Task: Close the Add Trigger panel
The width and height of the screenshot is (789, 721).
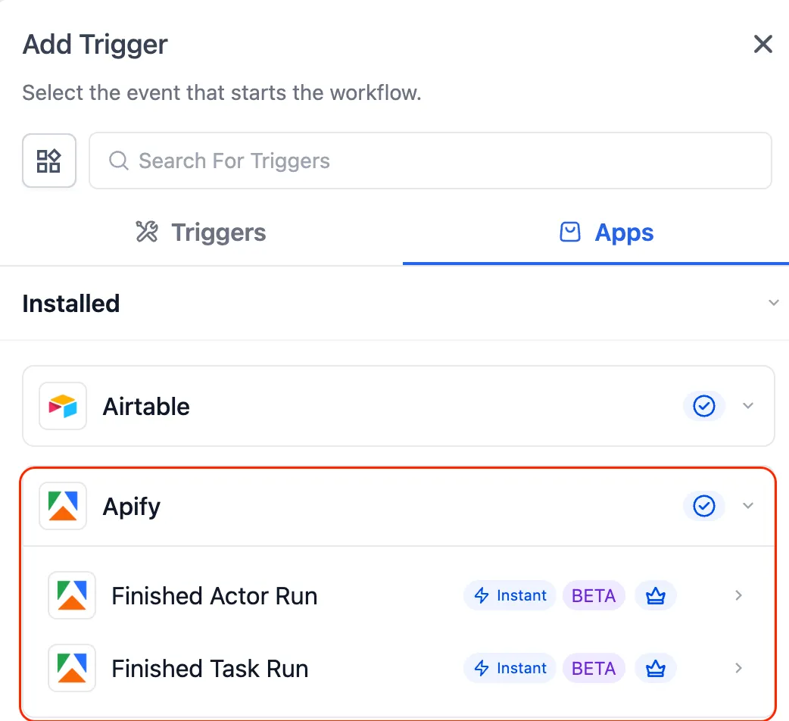Action: [762, 45]
